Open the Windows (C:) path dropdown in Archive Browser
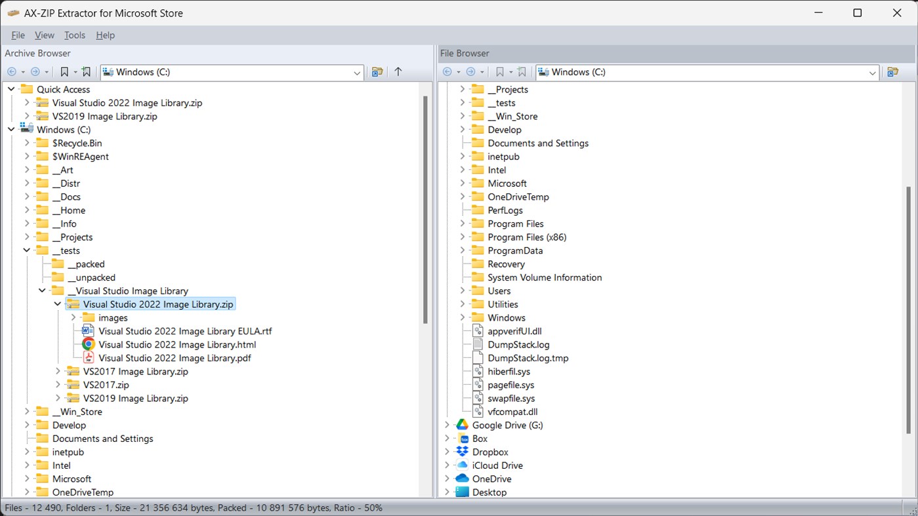 click(358, 72)
